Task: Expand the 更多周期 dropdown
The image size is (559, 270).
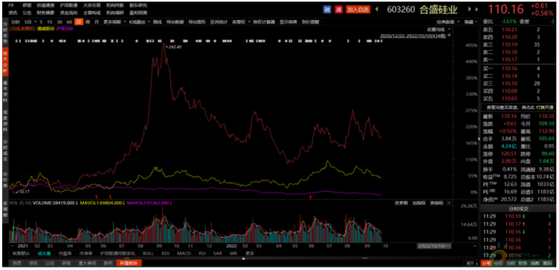Action: [x=114, y=21]
